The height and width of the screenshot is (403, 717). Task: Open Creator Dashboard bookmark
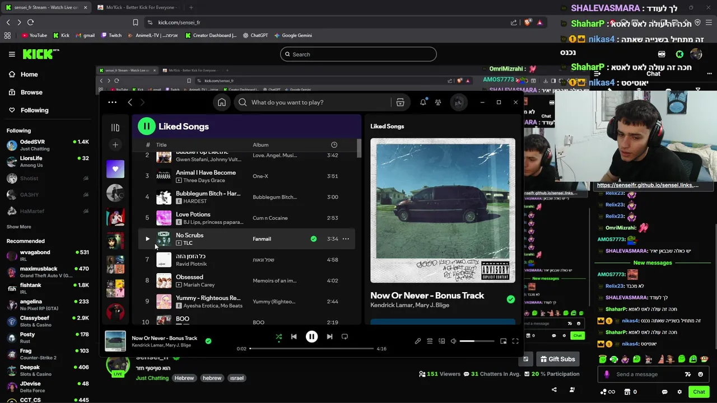(211, 35)
